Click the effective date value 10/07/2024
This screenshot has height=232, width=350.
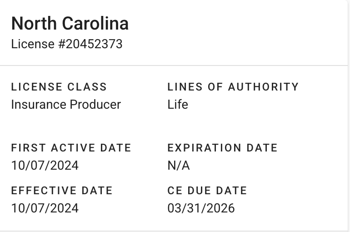coord(45,208)
